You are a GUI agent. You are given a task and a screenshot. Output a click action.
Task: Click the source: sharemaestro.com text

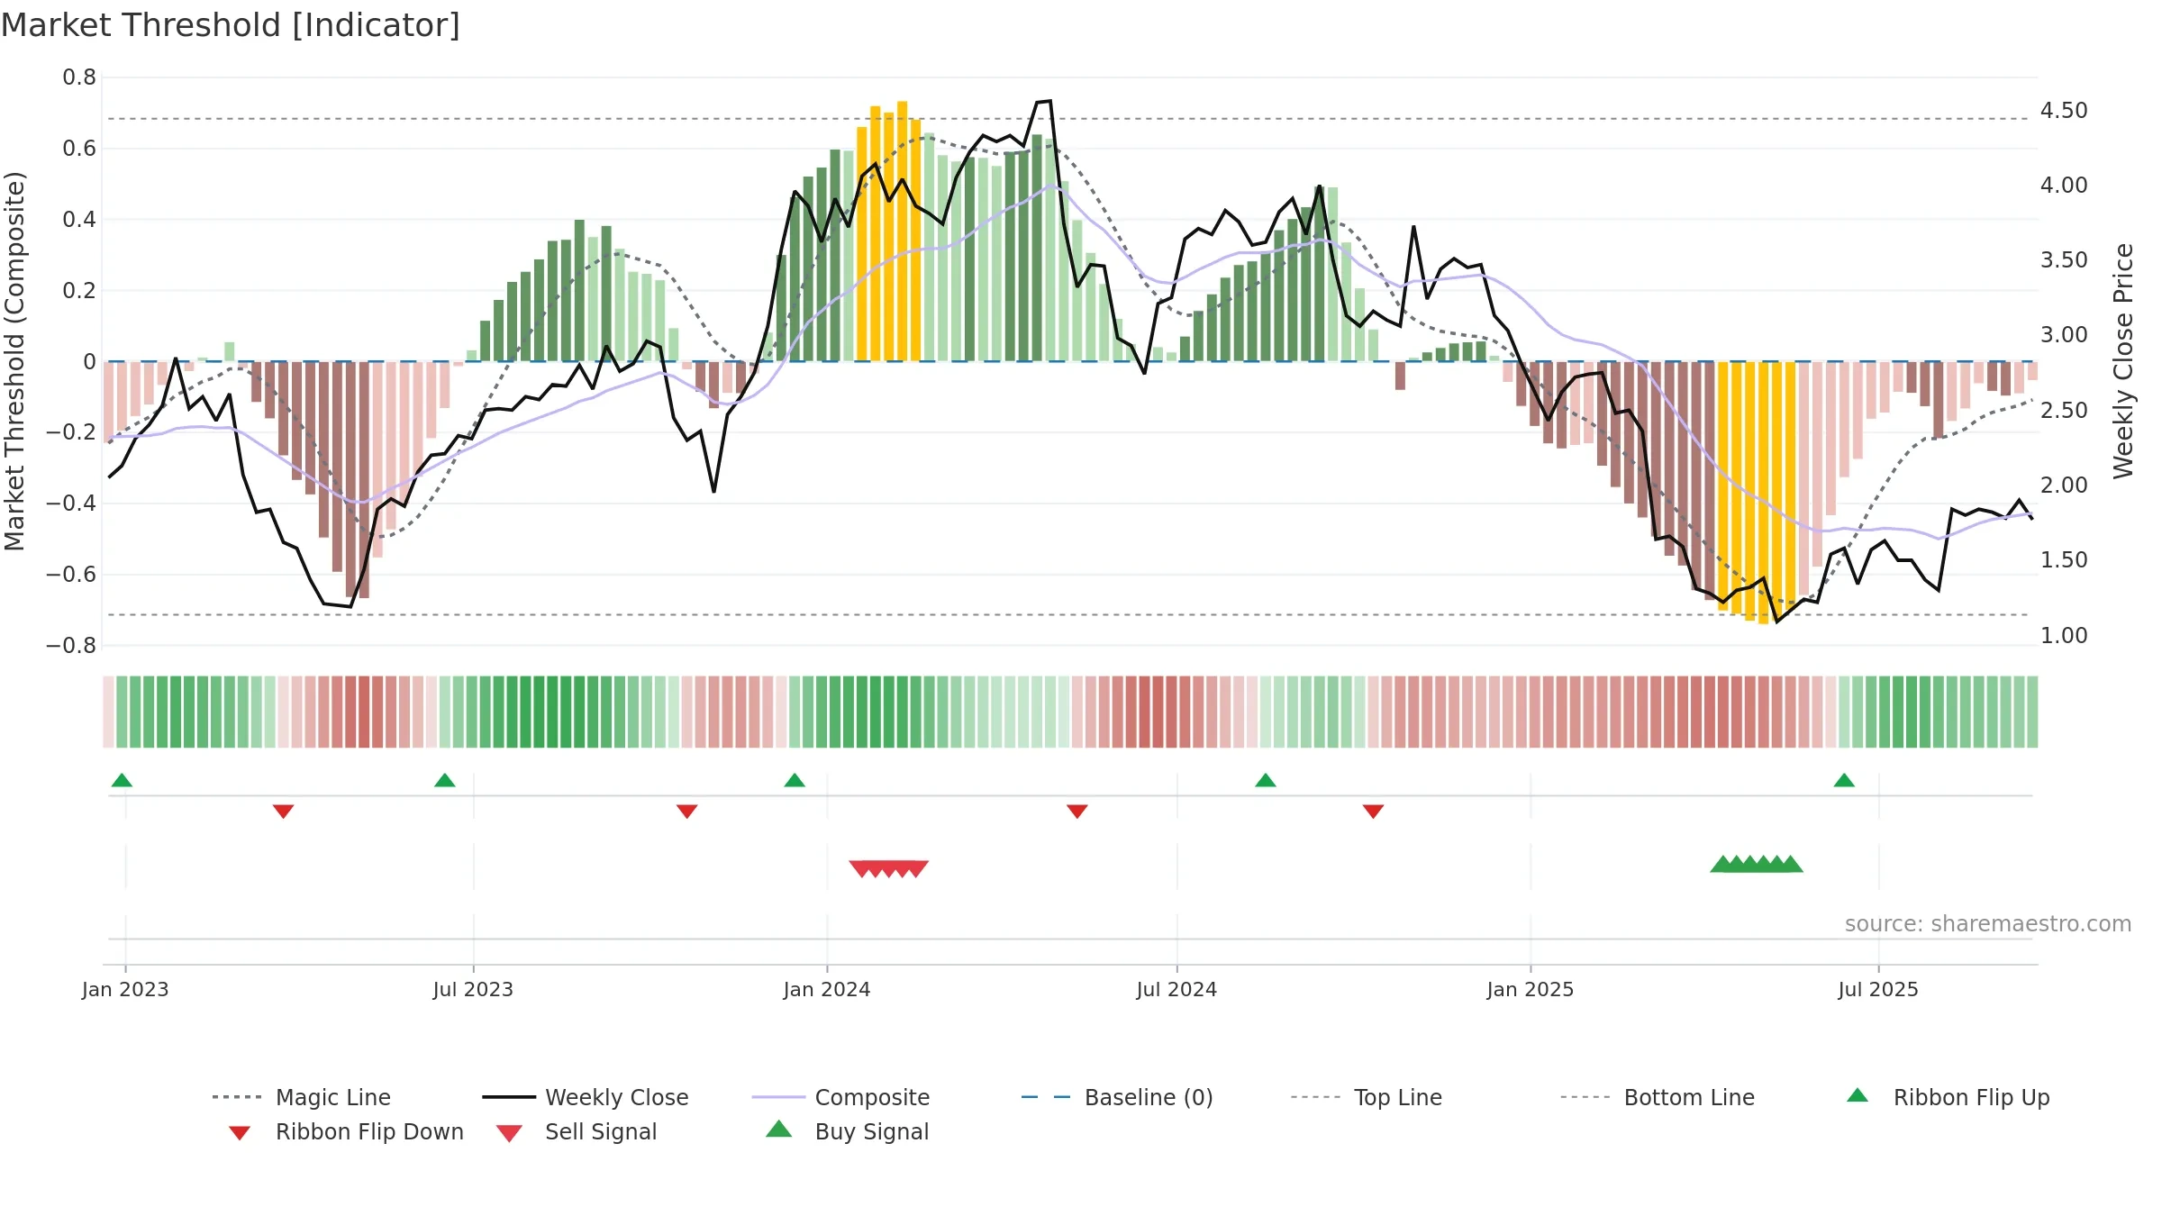[1988, 924]
